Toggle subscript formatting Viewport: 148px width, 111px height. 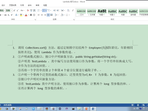pos(9,15)
